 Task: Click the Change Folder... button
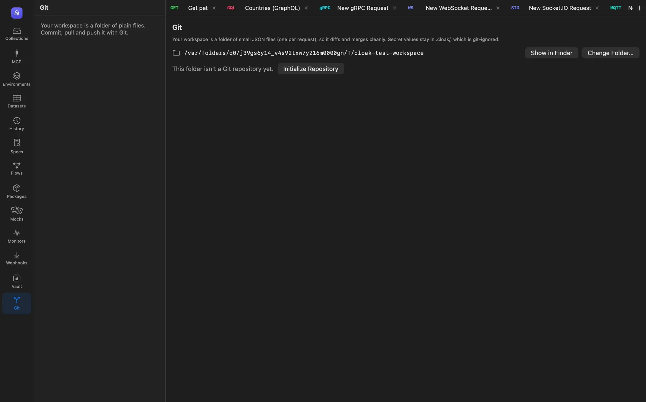tap(610, 53)
